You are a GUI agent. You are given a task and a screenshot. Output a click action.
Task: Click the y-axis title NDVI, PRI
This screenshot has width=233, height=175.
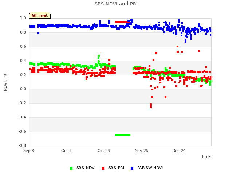click(5, 82)
